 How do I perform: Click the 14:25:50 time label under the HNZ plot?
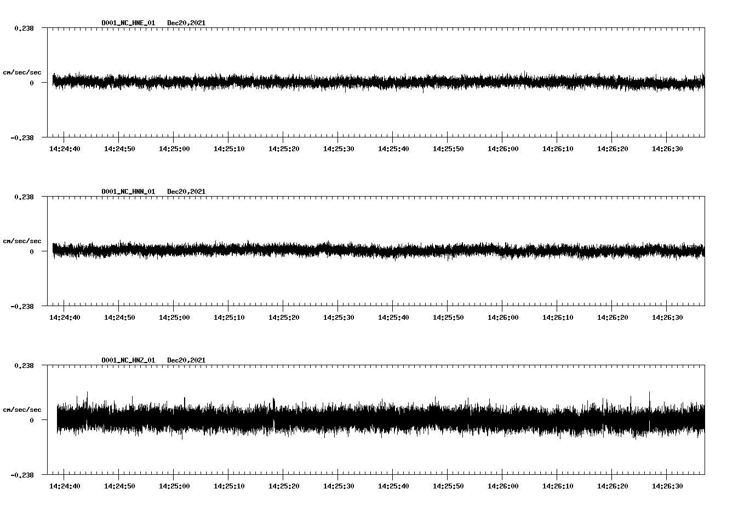[x=448, y=486]
